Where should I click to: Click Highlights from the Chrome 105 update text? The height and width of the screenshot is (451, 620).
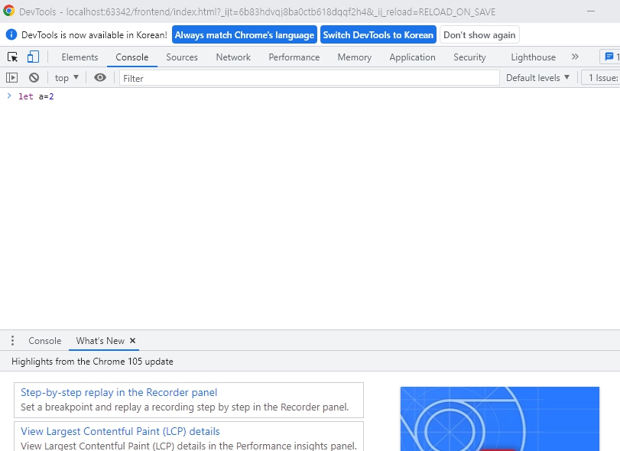click(x=93, y=362)
